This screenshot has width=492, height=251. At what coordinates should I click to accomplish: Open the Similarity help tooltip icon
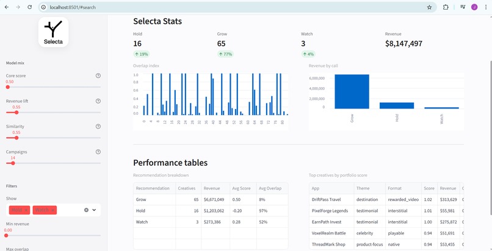click(x=98, y=127)
